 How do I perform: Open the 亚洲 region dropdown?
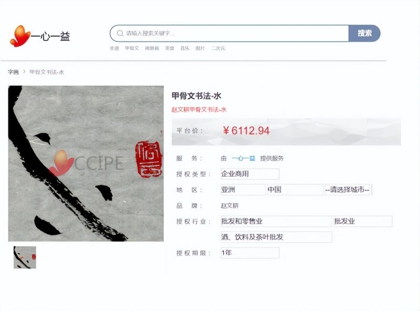click(x=243, y=190)
